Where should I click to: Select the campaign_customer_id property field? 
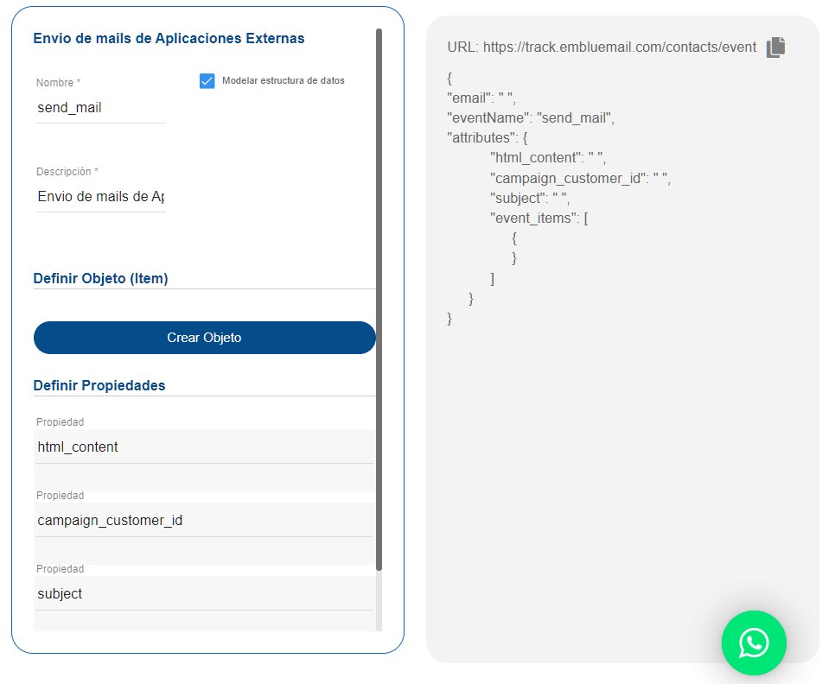[204, 520]
